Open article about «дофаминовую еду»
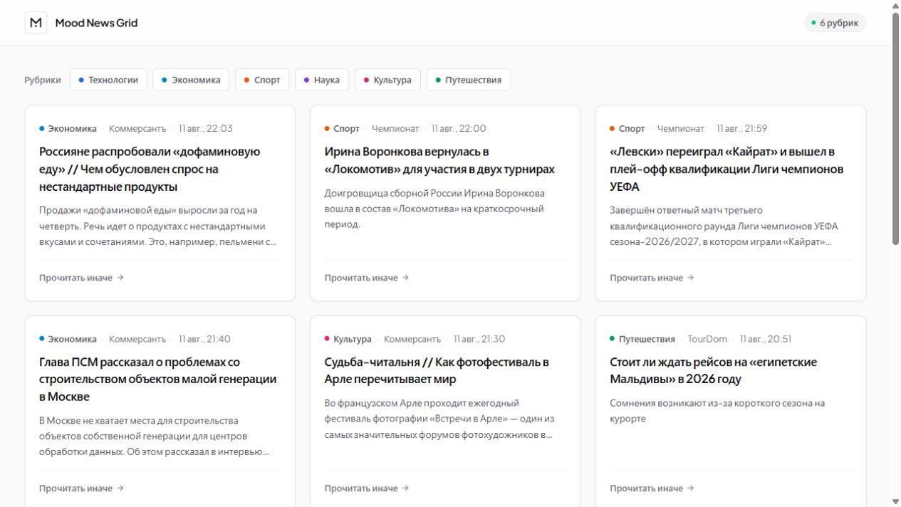The width and height of the screenshot is (901, 507). (x=150, y=169)
